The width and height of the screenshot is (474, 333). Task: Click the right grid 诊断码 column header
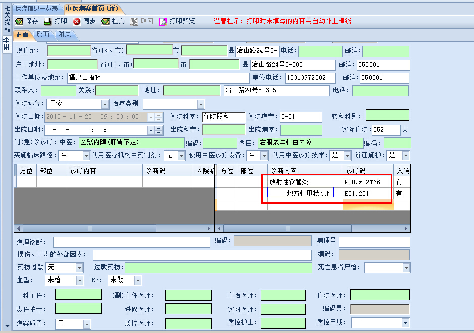pos(368,171)
